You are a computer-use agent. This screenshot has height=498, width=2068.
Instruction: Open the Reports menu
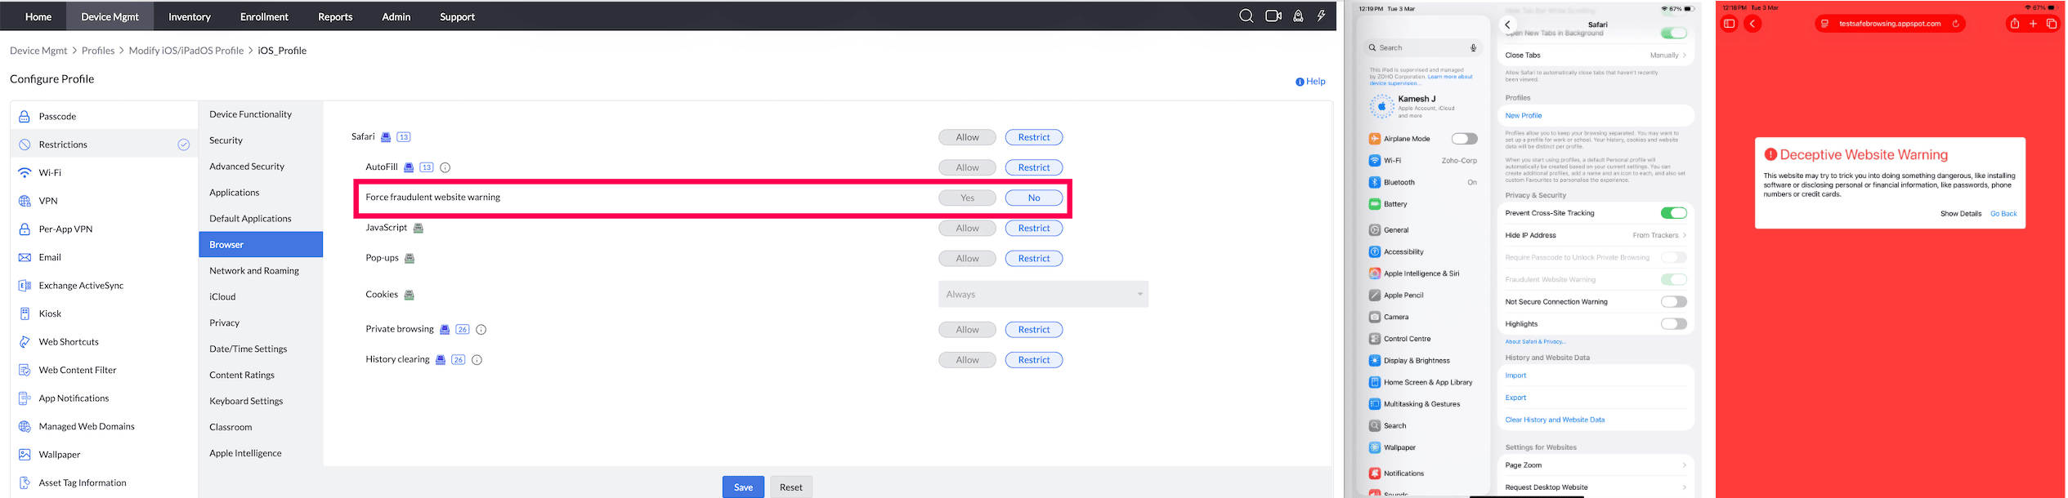pos(335,16)
